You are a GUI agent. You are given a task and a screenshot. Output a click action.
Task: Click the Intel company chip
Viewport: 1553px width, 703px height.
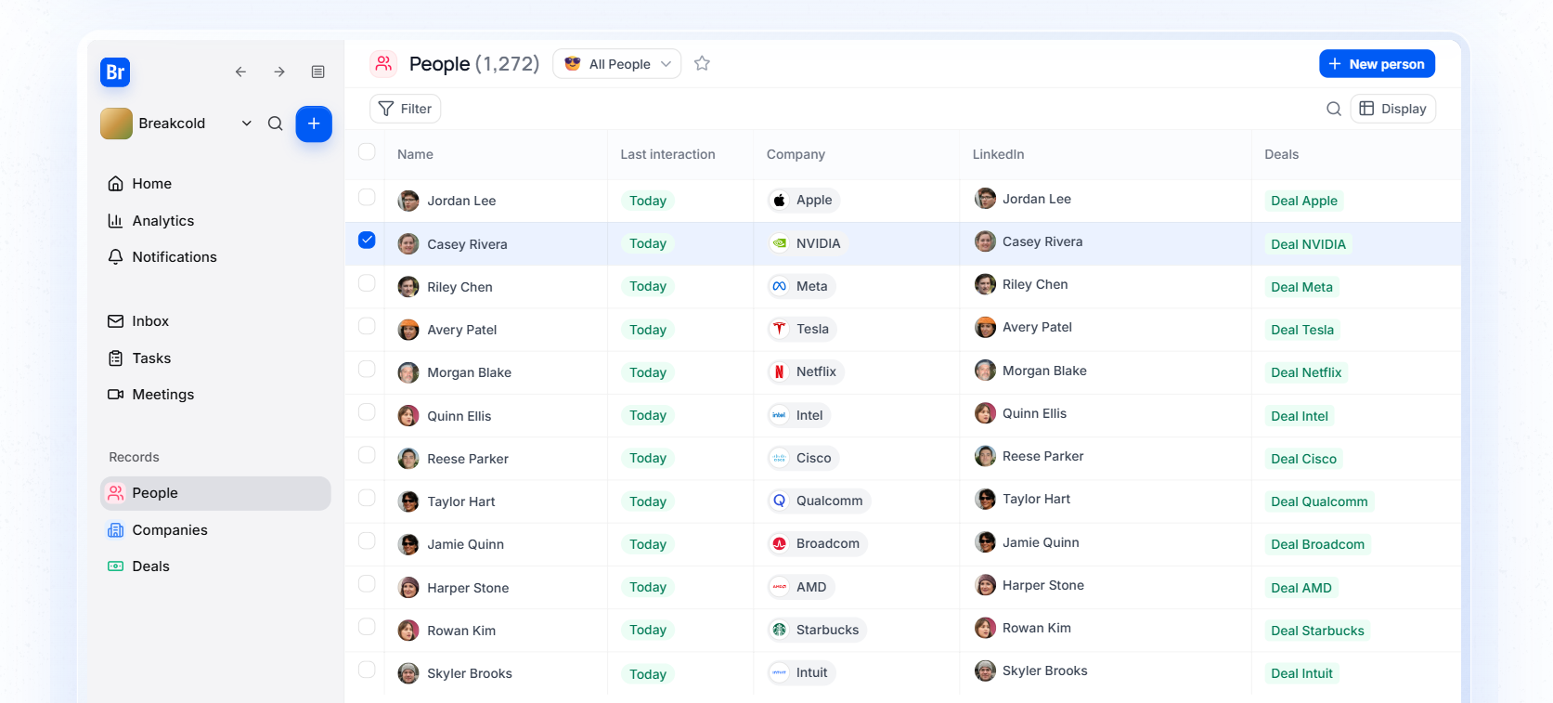[x=799, y=415]
